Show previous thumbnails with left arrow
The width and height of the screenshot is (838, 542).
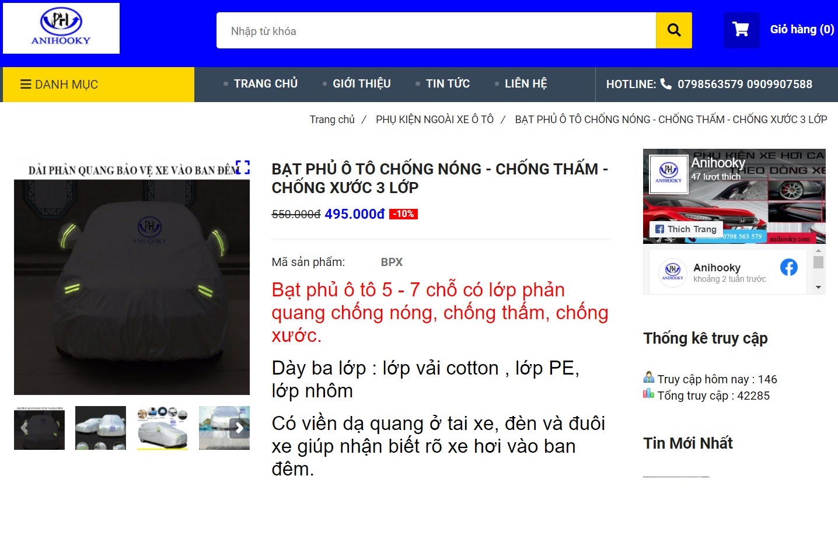[x=24, y=428]
